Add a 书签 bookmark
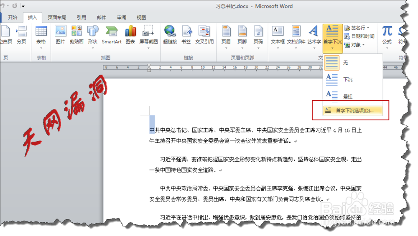 point(186,35)
